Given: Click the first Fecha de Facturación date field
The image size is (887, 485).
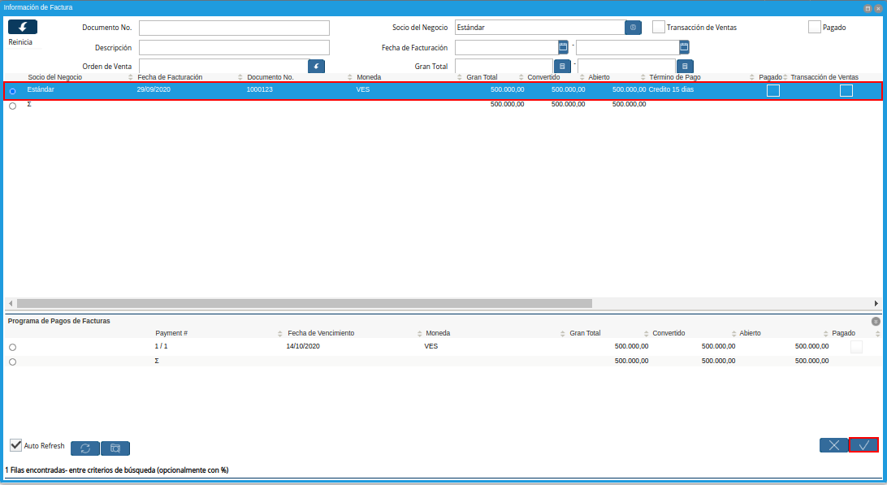Looking at the screenshot, I should point(506,48).
